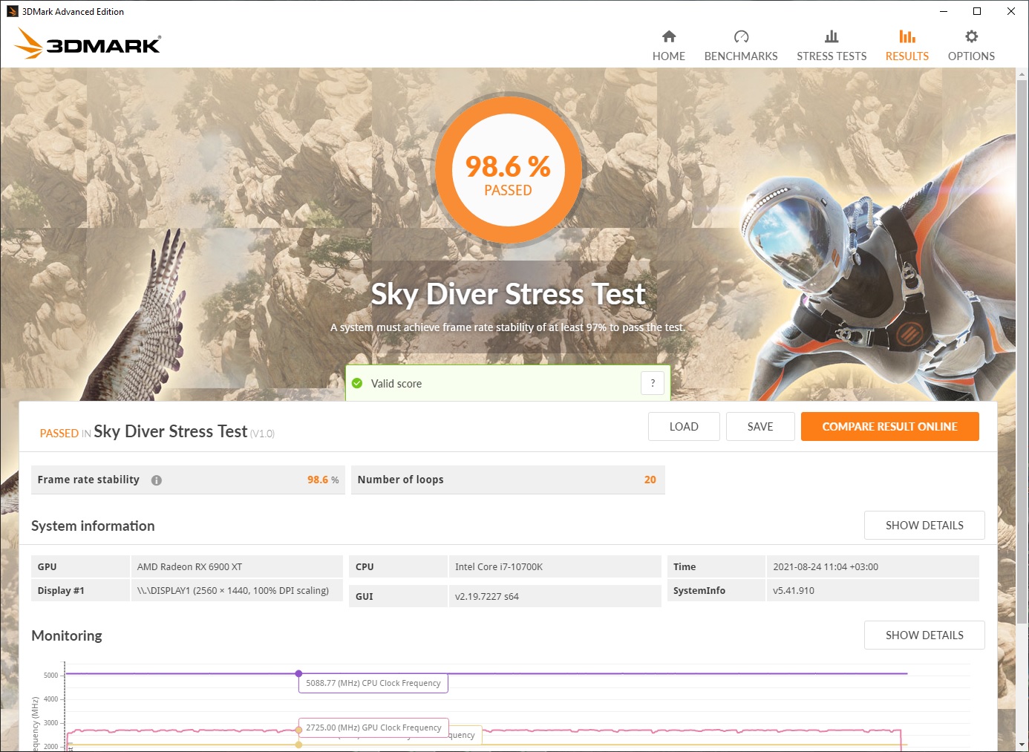Click the 5088.77 MHz CPU Clock Frequency tooltip
Viewport: 1029px width, 752px height.
pyautogui.click(x=373, y=683)
